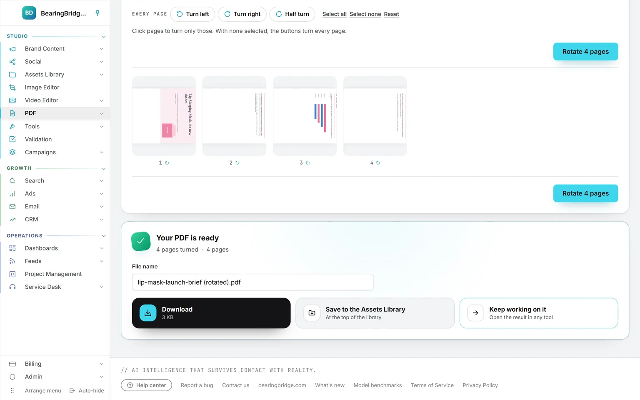The image size is (640, 400).
Task: Select the page 1 thumbnail
Action: [x=164, y=116]
